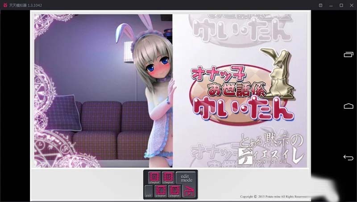
Task: Click the emulator logo icon in title bar
Action: coord(5,5)
